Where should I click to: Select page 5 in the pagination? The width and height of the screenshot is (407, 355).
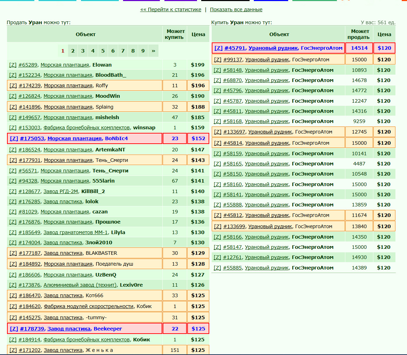point(103,51)
